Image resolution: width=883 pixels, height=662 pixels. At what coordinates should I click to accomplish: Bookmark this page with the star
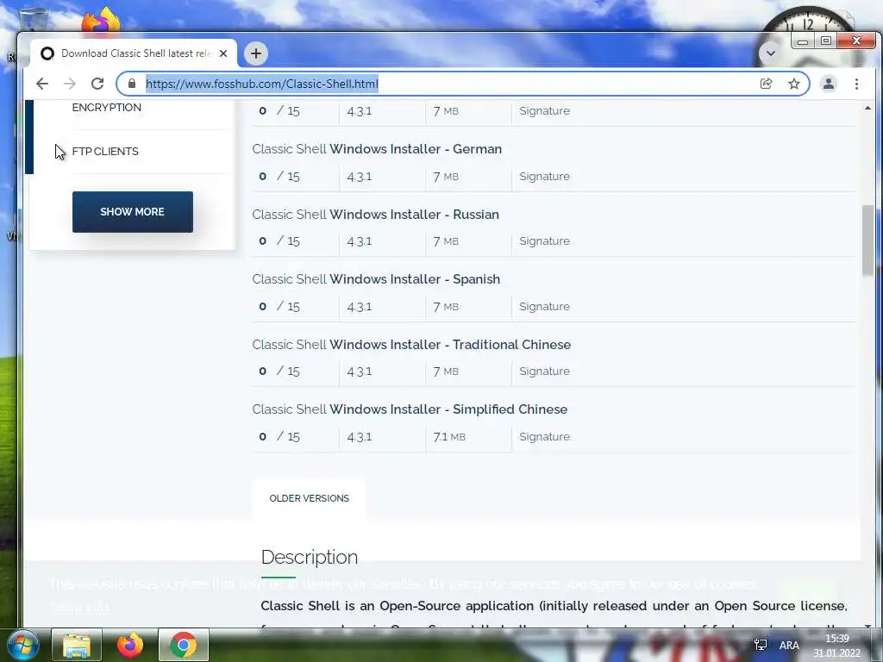click(794, 84)
